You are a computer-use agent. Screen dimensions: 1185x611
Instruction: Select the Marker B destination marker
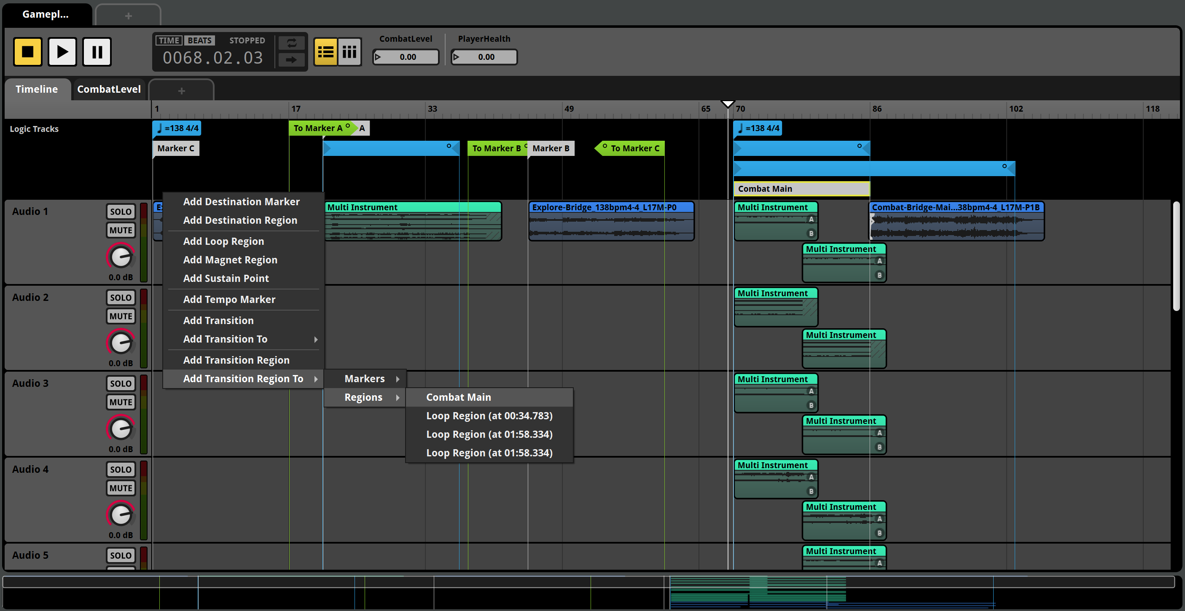tap(551, 148)
